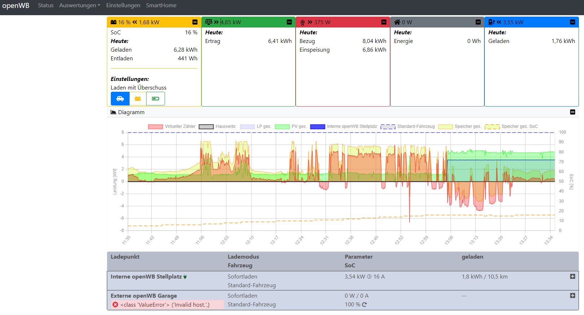
Task: Click the Laden mit Überschuss label
Action: (139, 88)
